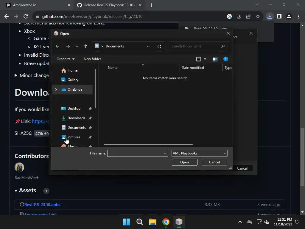Open Documents quick access folder
305x229 pixels.
click(77, 128)
